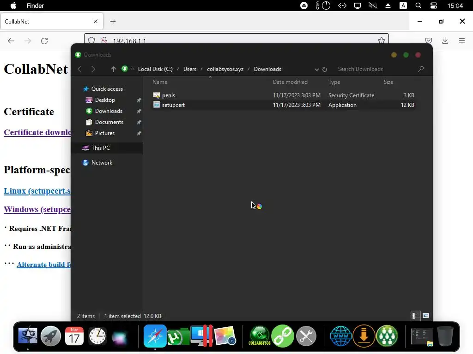Open the green people group dock icon
The height and width of the screenshot is (354, 473).
(387, 336)
